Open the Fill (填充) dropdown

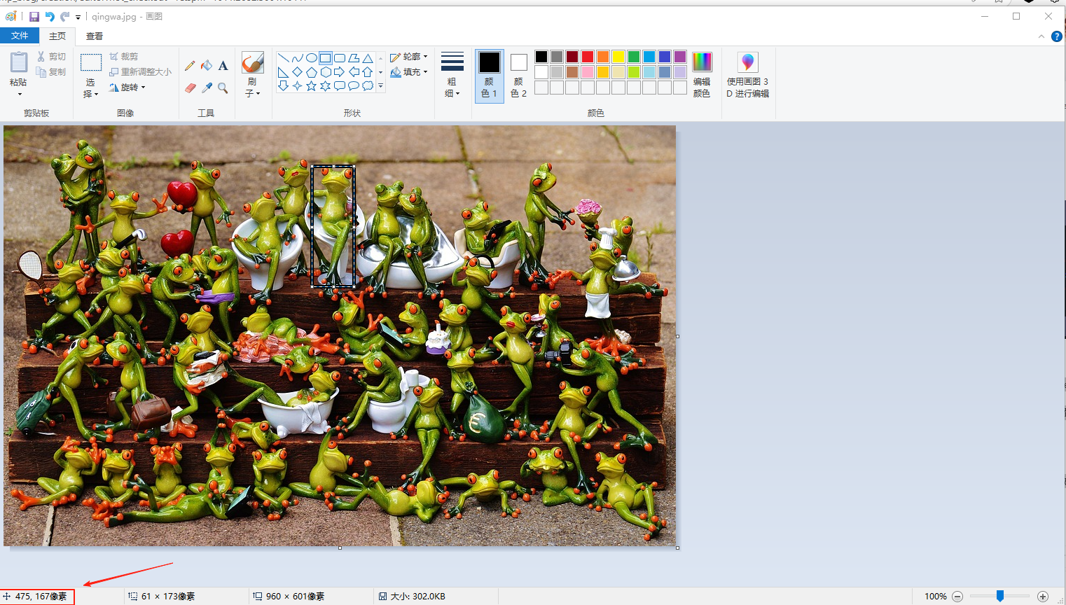(409, 72)
